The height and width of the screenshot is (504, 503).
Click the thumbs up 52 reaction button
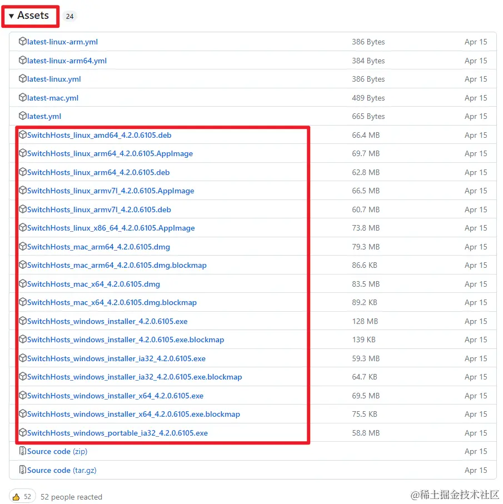coord(22,497)
